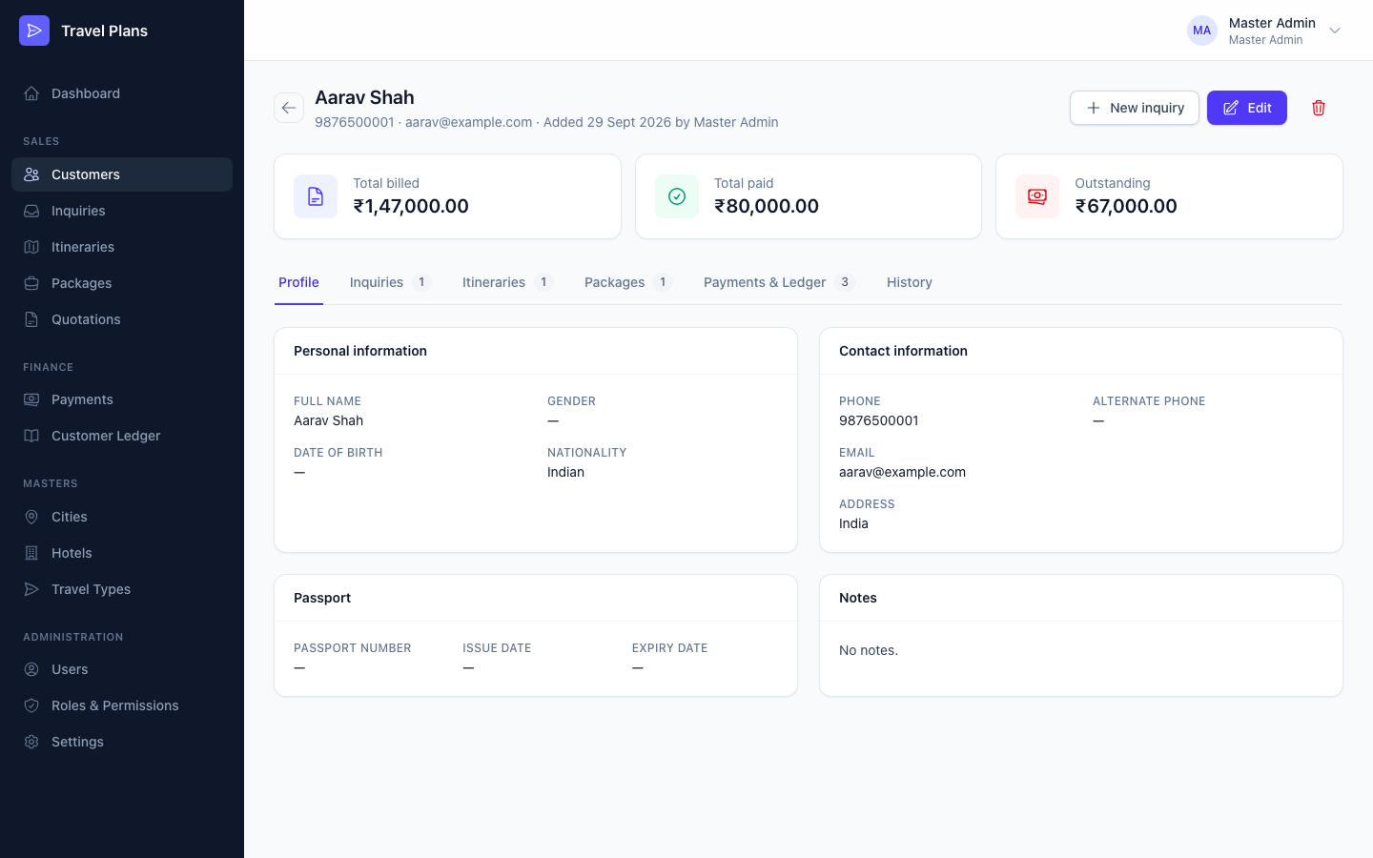The height and width of the screenshot is (858, 1373).
Task: Click the Outstanding banknote icon
Action: [1037, 196]
